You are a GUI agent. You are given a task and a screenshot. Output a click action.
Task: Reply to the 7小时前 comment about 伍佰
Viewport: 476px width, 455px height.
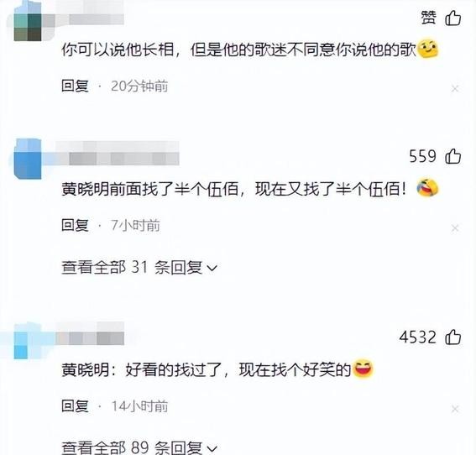[x=75, y=225]
